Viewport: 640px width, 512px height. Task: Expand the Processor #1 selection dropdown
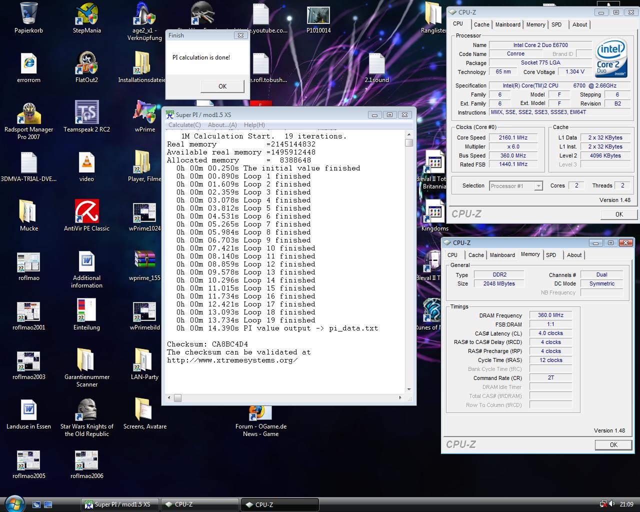pyautogui.click(x=538, y=186)
